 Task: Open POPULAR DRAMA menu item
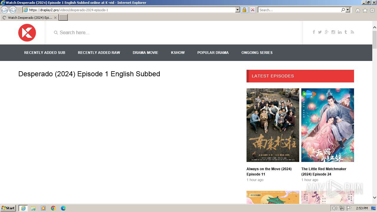tap(213, 53)
